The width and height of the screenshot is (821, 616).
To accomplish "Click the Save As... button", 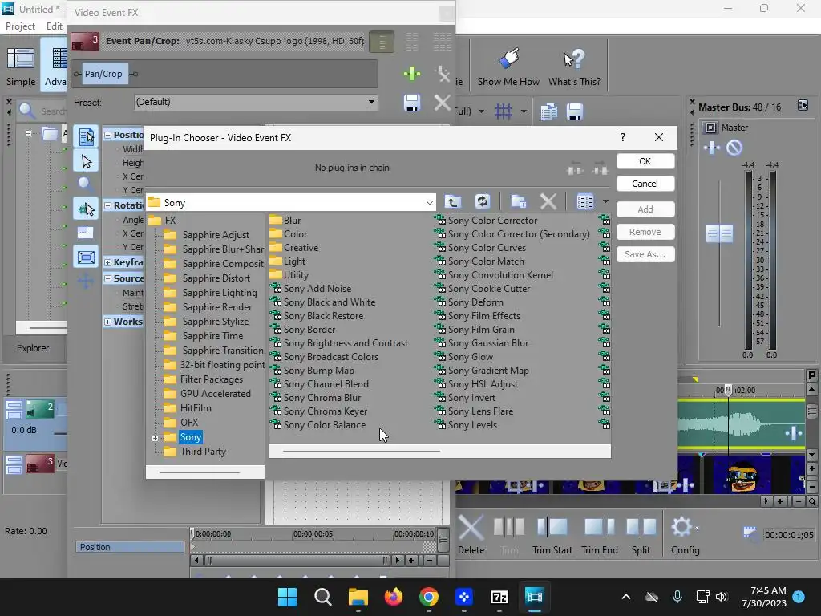I will tap(645, 254).
